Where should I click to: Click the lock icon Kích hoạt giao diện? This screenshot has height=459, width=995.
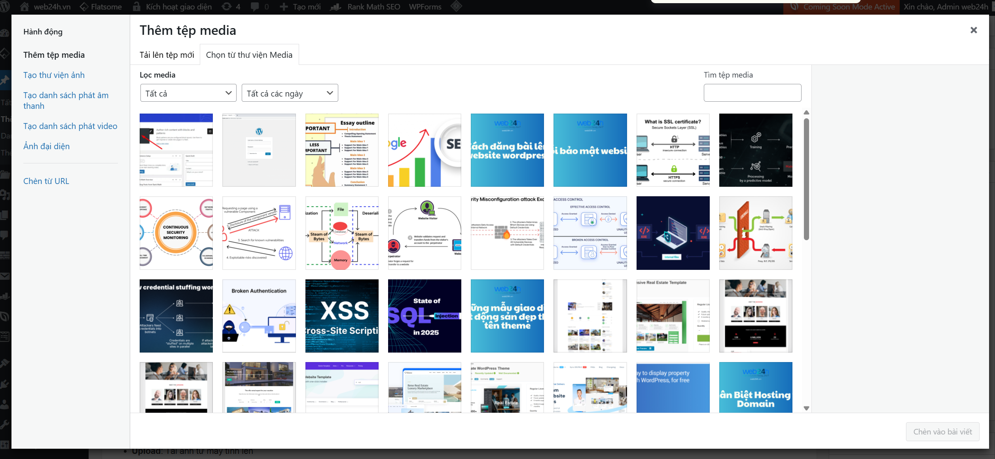point(137,7)
